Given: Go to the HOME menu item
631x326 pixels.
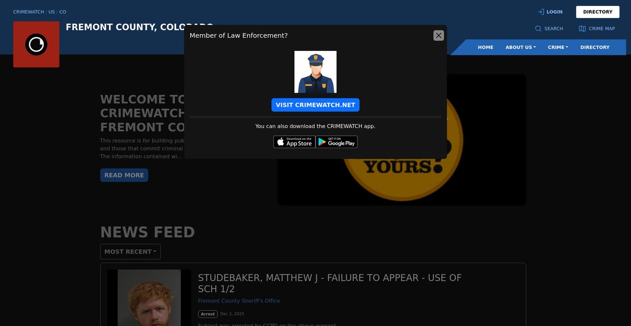Looking at the screenshot, I should (485, 47).
